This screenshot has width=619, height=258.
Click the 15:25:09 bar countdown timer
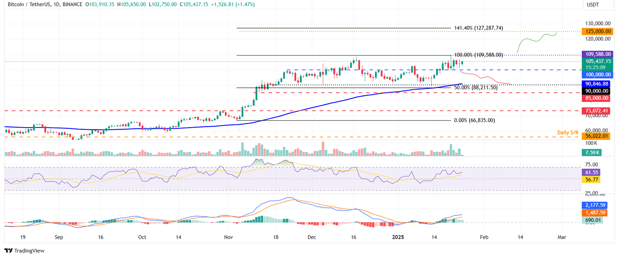pos(596,68)
